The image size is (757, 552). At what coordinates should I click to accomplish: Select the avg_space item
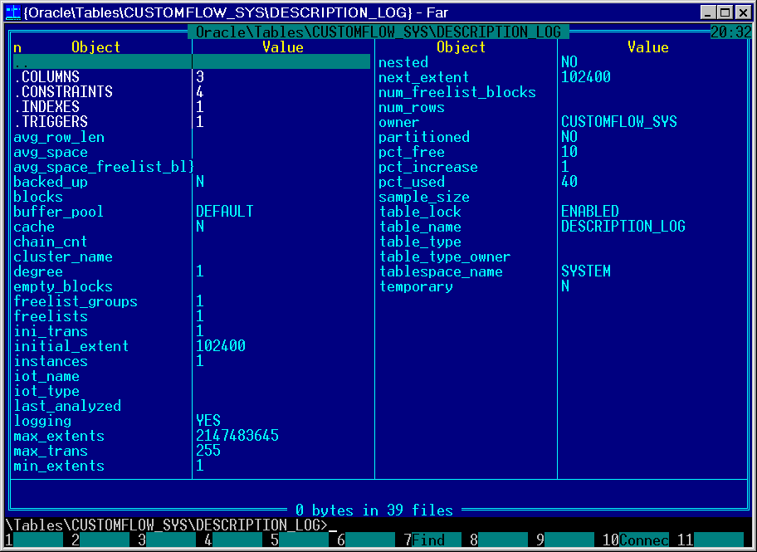[51, 152]
